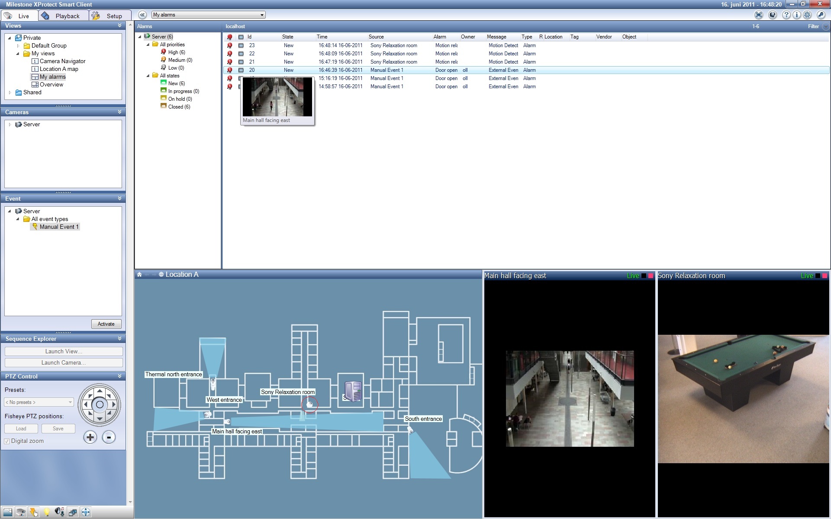Collapse the Event panel
This screenshot has height=519, width=831.
tap(119, 199)
